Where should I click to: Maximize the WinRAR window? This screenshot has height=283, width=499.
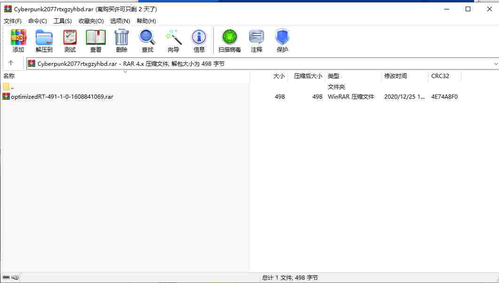(468, 9)
